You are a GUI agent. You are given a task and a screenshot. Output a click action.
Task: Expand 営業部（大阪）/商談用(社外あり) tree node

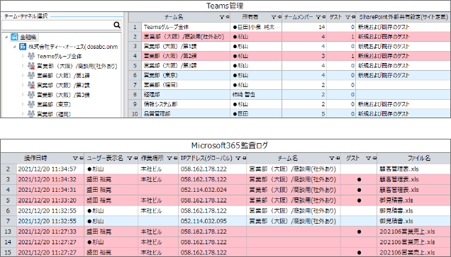tap(23, 66)
